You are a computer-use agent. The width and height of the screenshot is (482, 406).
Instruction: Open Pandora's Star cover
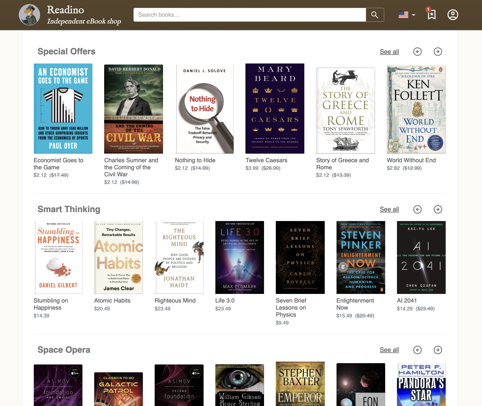click(421, 385)
